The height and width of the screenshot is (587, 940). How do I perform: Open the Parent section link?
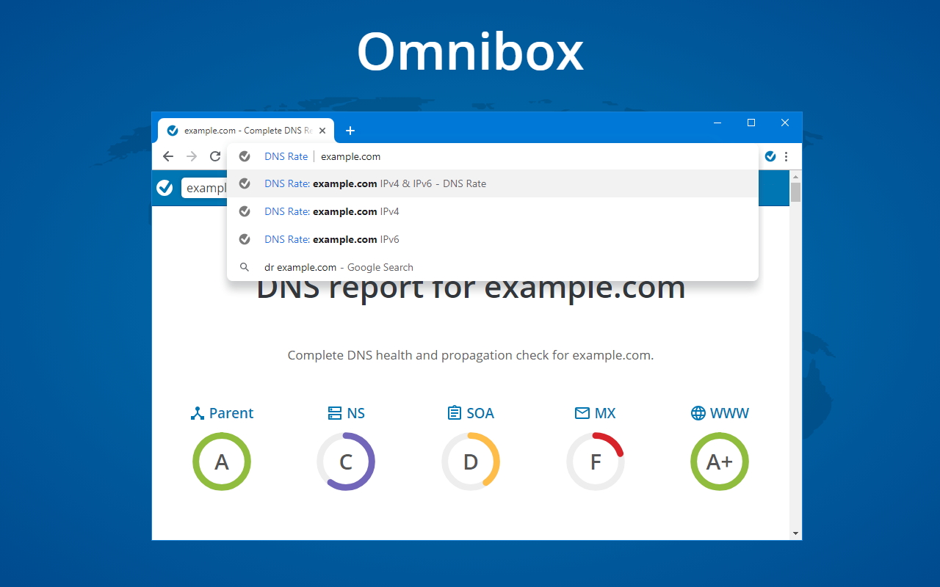click(222, 413)
